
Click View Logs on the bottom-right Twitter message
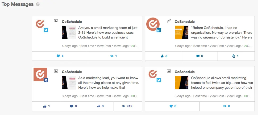(x=234, y=96)
